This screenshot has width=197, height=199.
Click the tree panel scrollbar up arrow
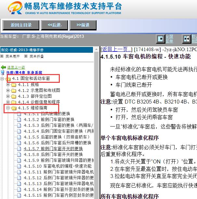pyautogui.click(x=96, y=50)
